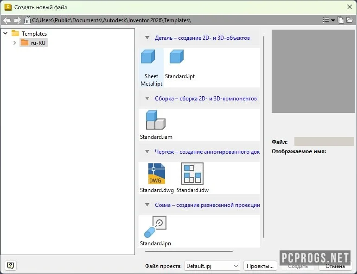This screenshot has width=357, height=274.
Task: Select the Standard.ipn presentation template icon
Action: pos(155,227)
